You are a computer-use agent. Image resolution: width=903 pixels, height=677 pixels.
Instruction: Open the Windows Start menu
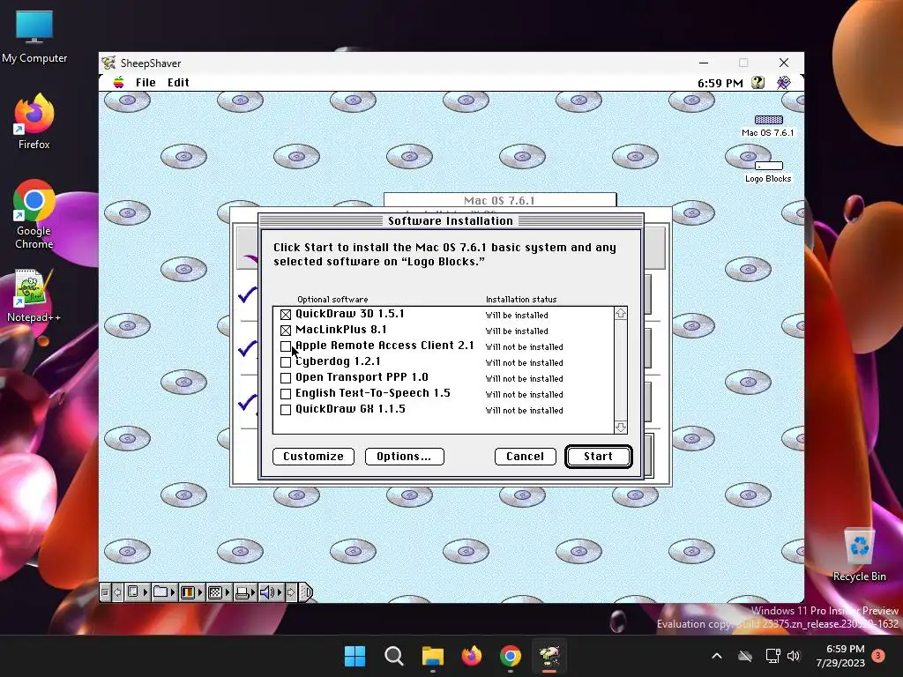pyautogui.click(x=354, y=656)
